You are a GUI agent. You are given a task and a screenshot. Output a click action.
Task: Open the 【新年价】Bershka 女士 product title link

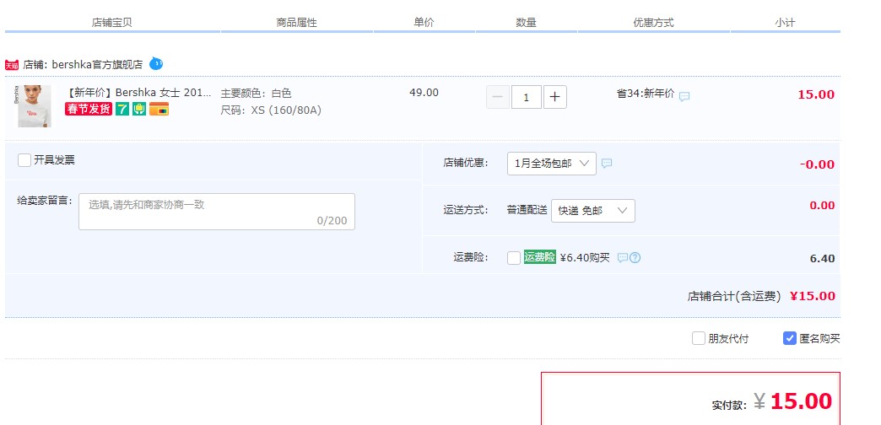pyautogui.click(x=138, y=94)
